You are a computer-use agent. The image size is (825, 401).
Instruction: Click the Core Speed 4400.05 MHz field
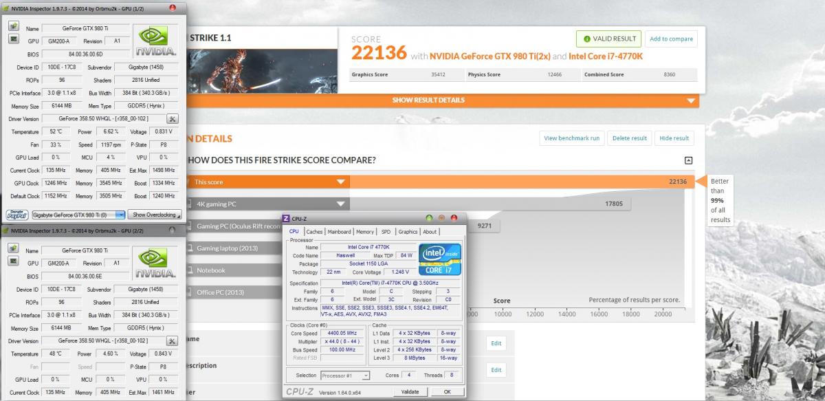tap(344, 333)
